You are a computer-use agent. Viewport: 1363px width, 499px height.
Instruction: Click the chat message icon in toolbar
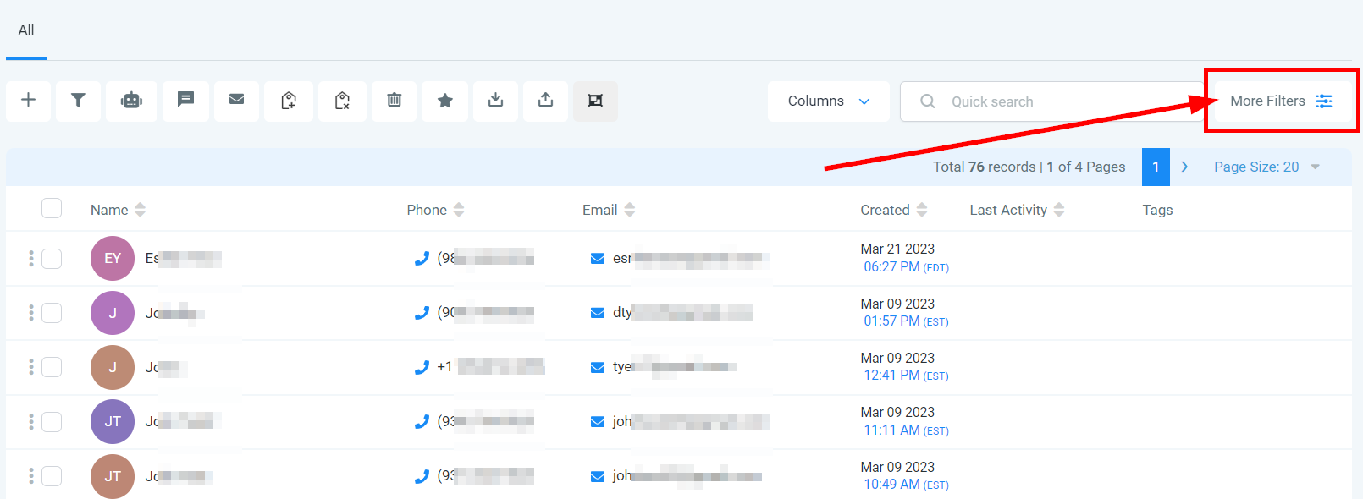(x=185, y=101)
